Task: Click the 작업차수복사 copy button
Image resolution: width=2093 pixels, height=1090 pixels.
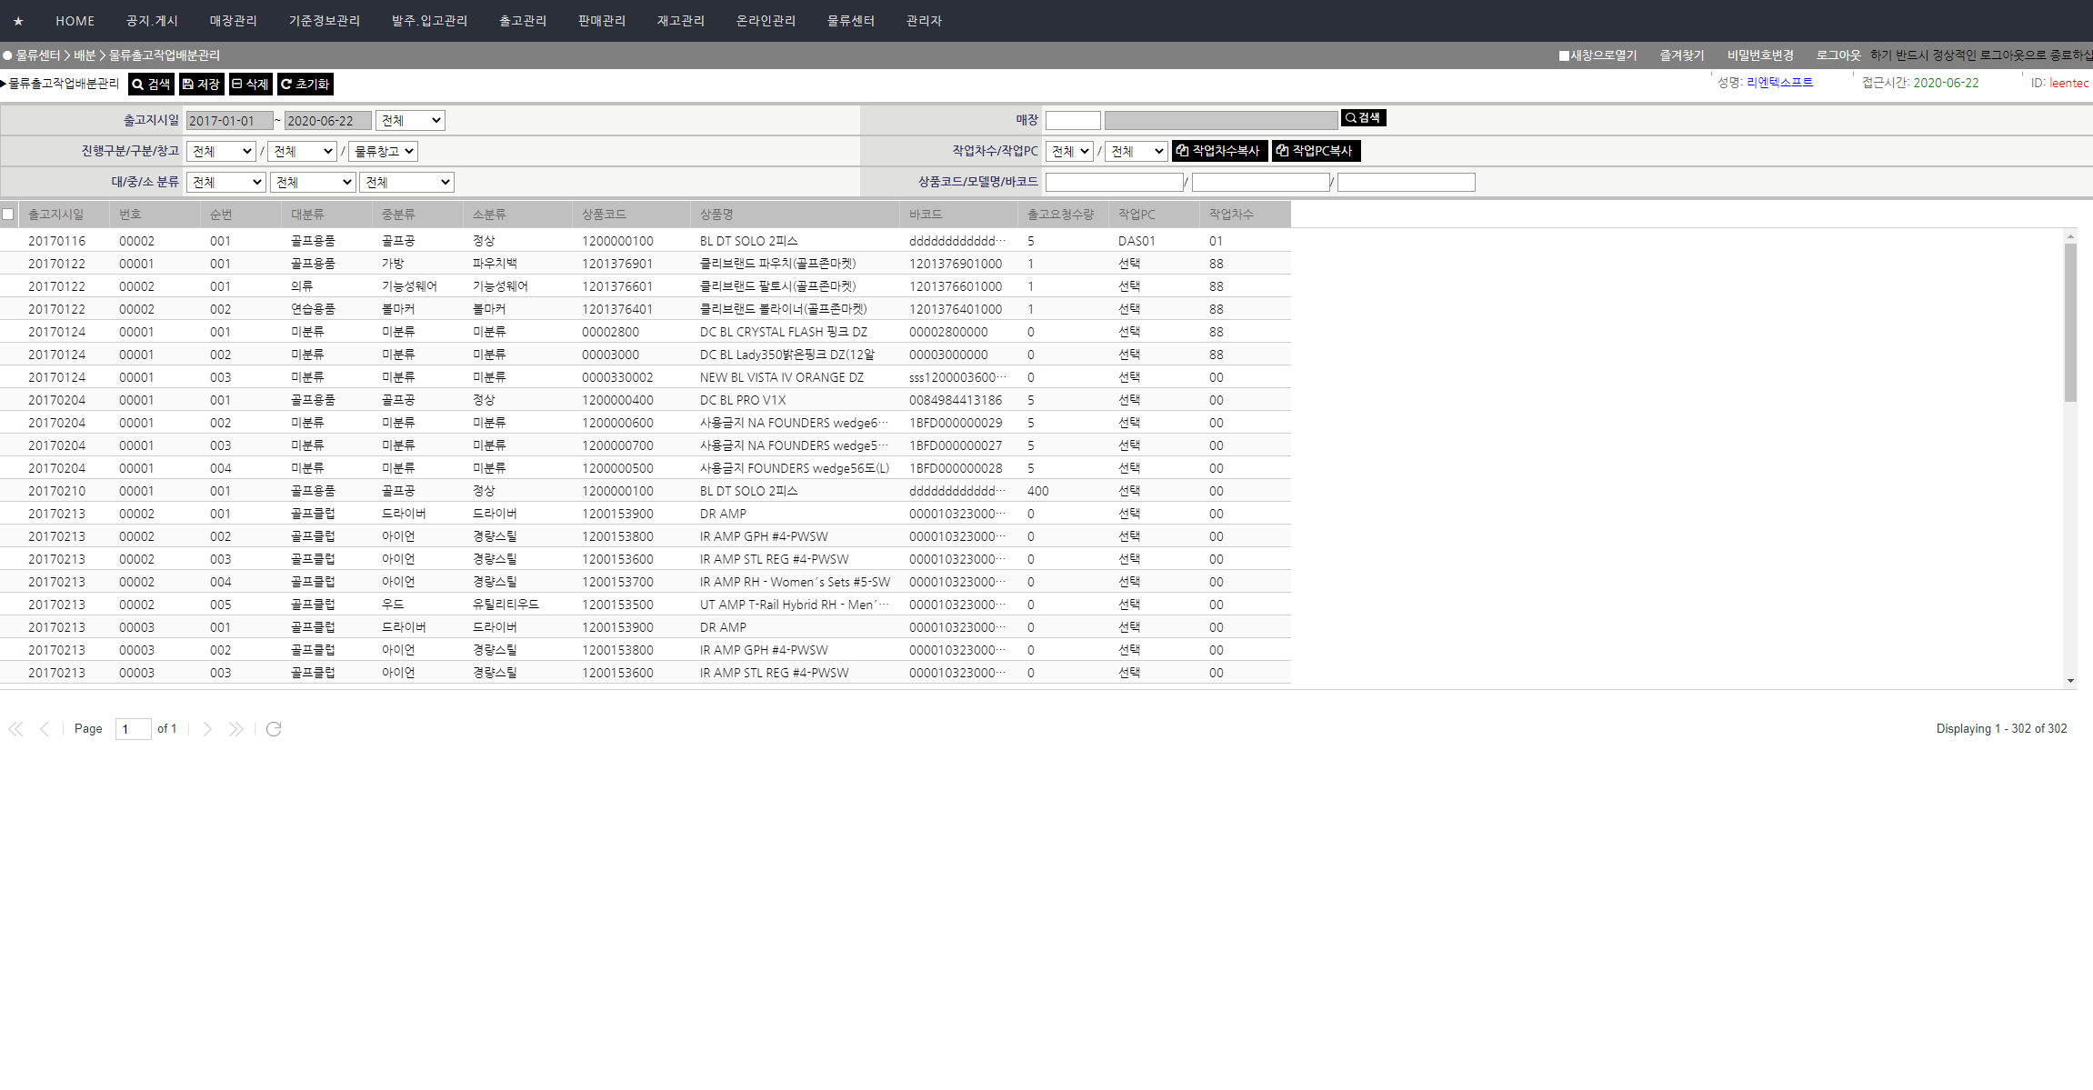Action: click(x=1218, y=151)
